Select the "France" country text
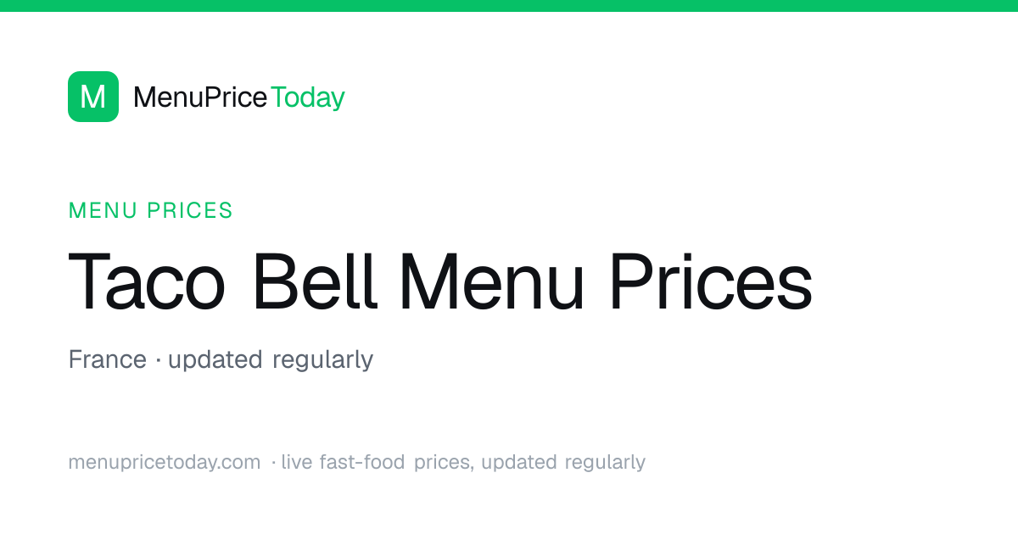The width and height of the screenshot is (1018, 534). coord(107,359)
